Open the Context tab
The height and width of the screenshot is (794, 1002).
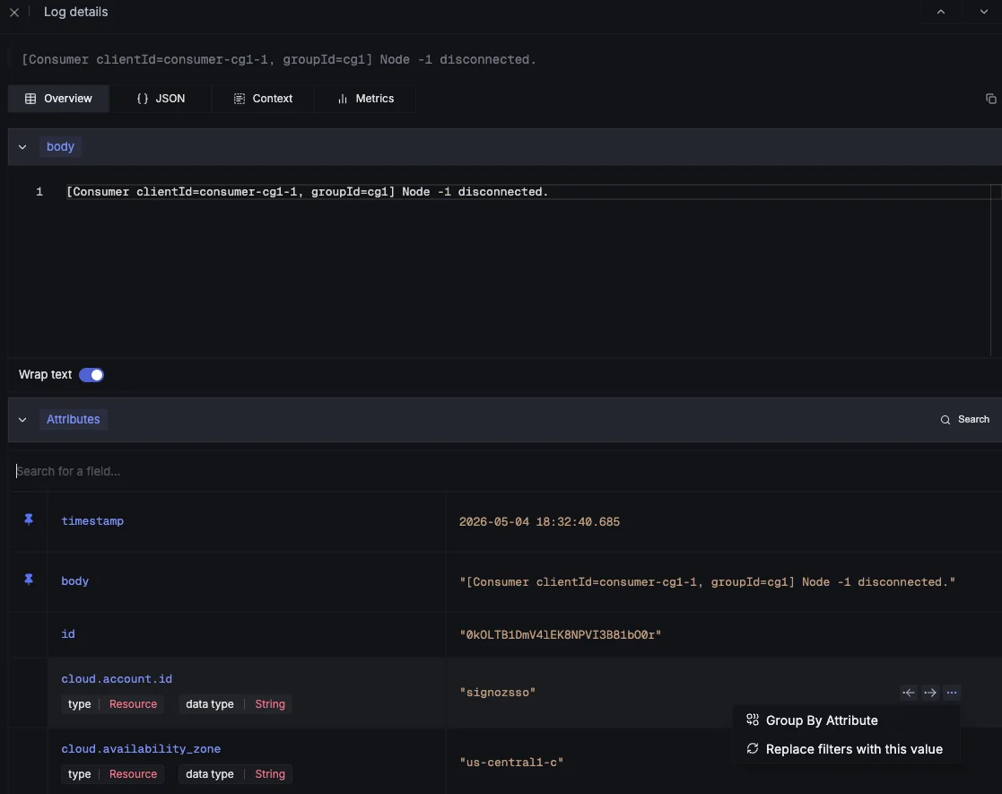[263, 99]
